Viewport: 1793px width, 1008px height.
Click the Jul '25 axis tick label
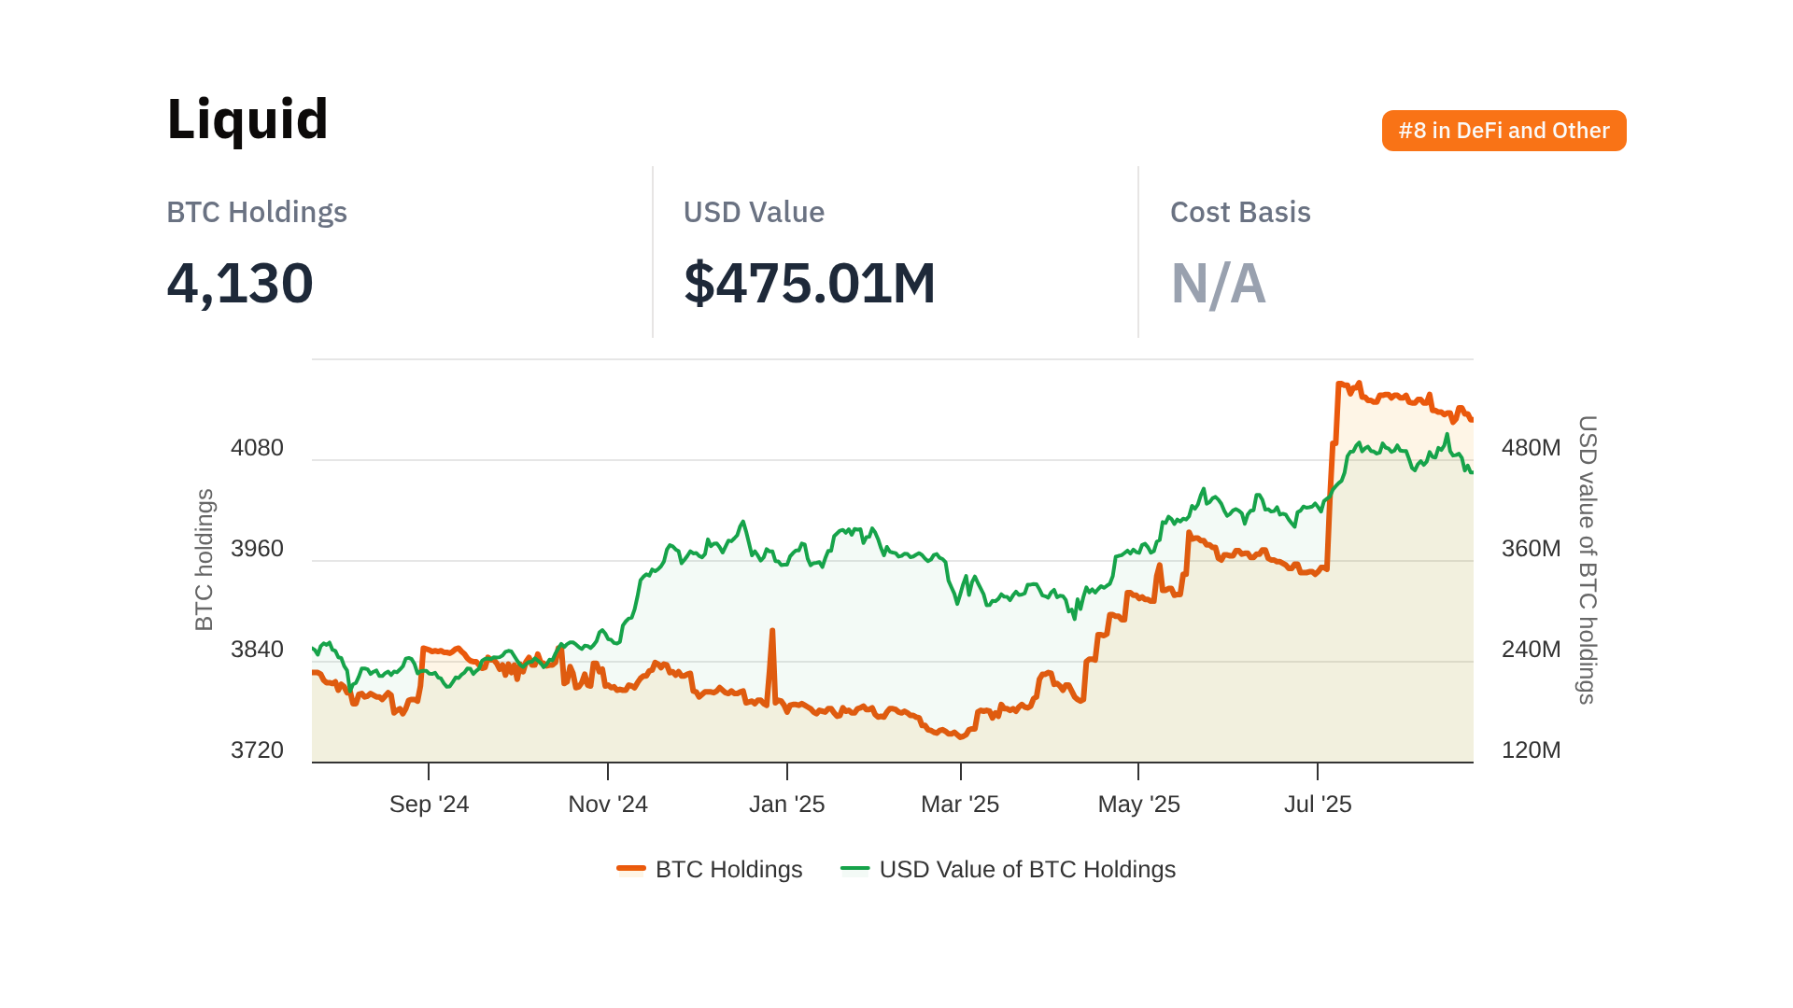1318,804
